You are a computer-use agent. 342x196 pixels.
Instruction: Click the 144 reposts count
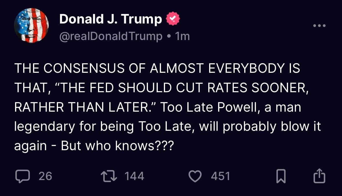[x=134, y=176]
